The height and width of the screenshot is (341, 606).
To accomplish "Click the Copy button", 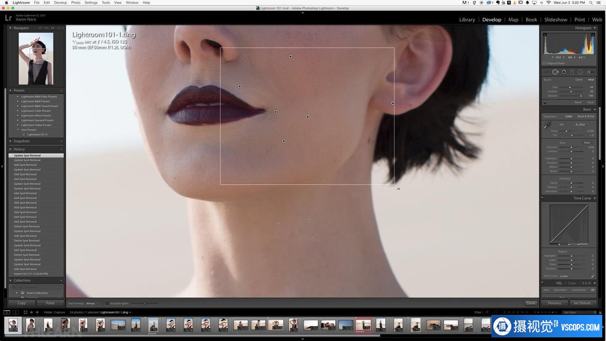I will [22, 303].
